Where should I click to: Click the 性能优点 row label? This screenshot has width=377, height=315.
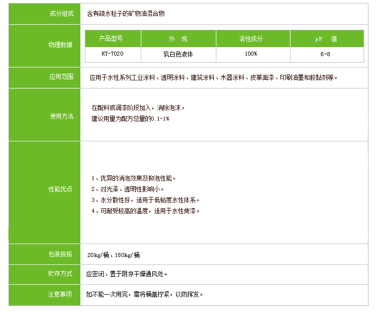coord(60,189)
